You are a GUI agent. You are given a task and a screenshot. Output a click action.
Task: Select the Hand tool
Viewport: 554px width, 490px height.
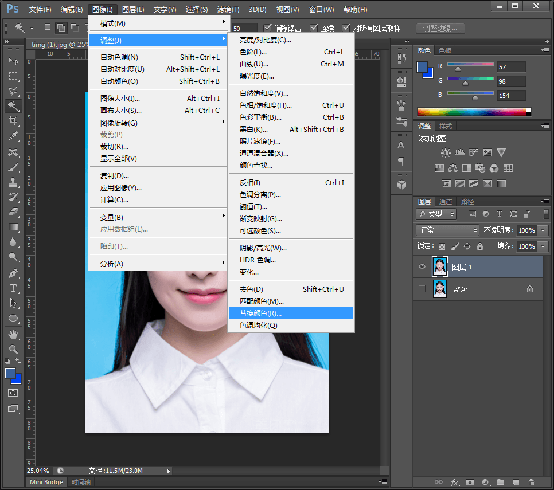13,334
